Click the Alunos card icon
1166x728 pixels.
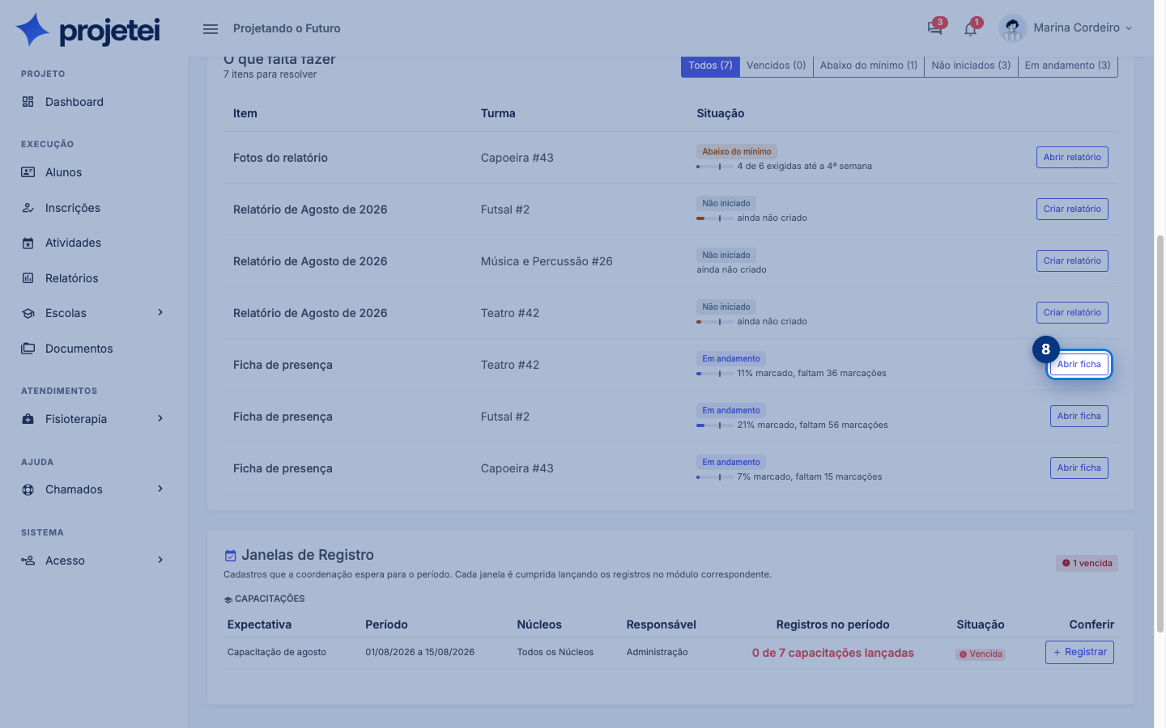(28, 172)
